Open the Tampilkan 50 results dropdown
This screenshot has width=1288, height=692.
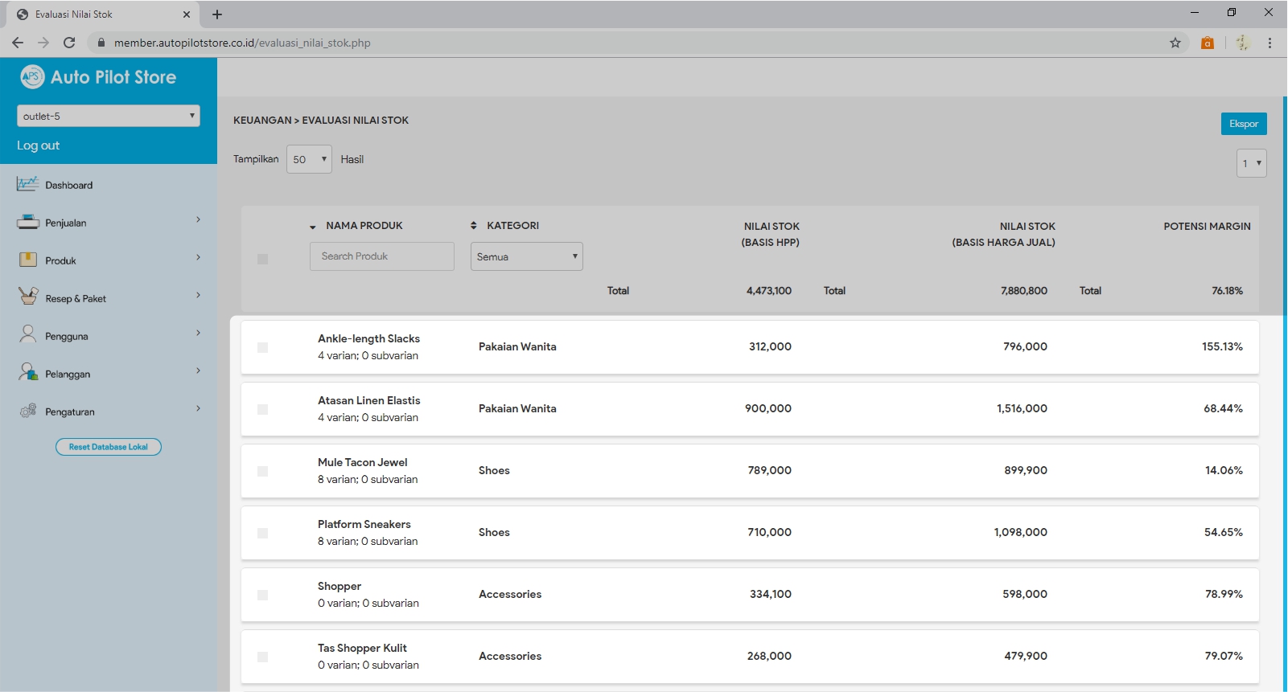[x=309, y=159]
